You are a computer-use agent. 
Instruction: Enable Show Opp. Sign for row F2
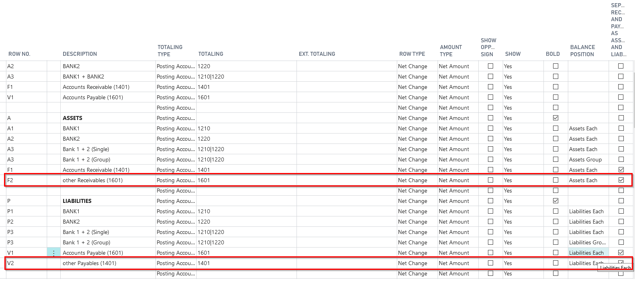(x=490, y=180)
